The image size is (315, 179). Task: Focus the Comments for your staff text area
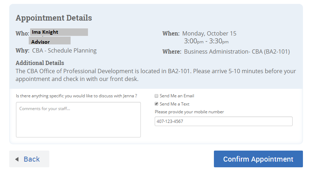tap(78, 120)
